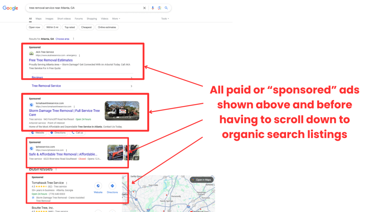Click Tomahawk Tree Service Website globe icon
Viewport: 377px width, 212px height.
98,186
